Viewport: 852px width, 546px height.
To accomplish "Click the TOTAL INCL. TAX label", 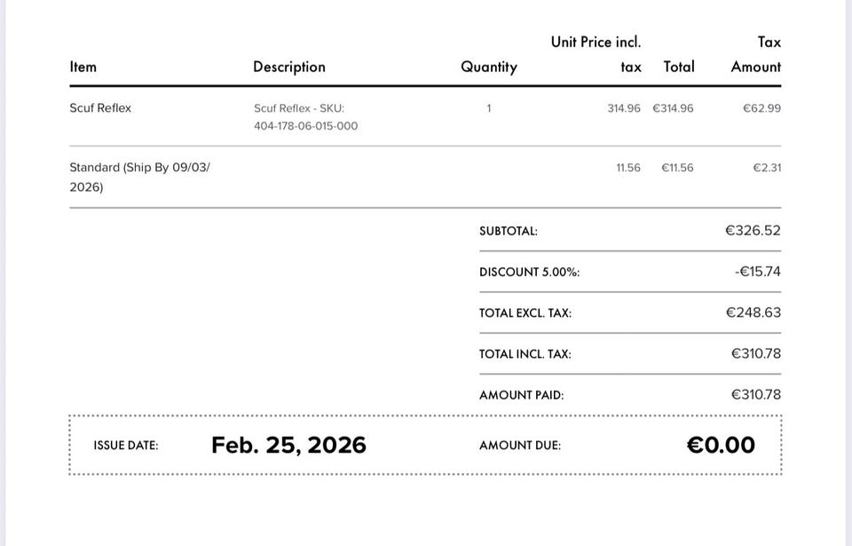I will click(x=525, y=354).
